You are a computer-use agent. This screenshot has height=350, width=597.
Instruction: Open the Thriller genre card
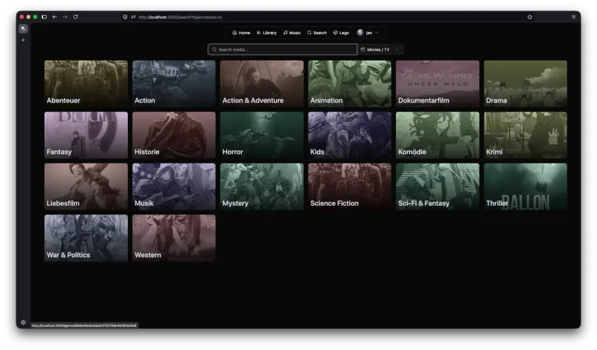click(x=525, y=187)
